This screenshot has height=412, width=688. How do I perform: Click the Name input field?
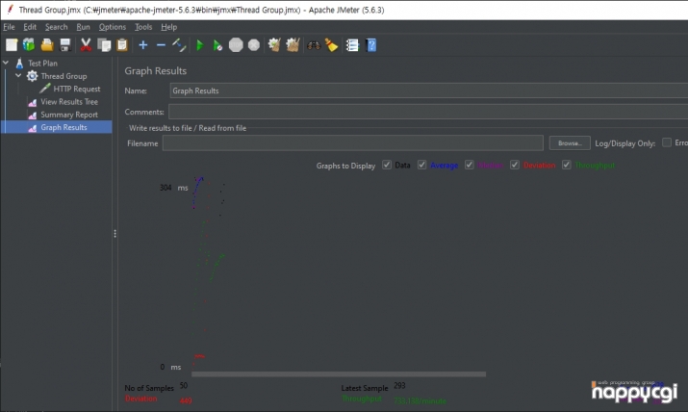(x=429, y=90)
